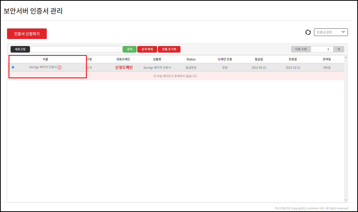This screenshot has height=212, width=358.
Task: Sort by the Status column header
Action: tap(191, 59)
